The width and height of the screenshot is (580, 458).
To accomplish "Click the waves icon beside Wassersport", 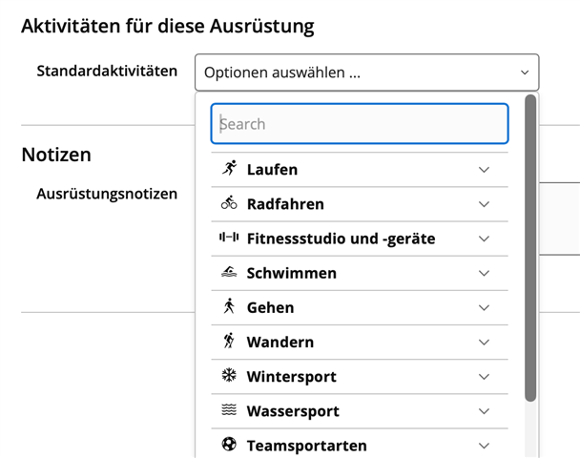I will point(229,410).
